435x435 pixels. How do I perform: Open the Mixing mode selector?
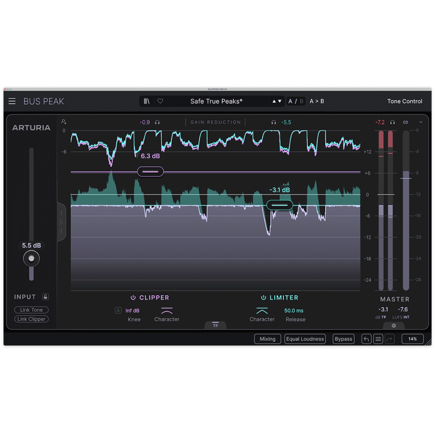(x=268, y=339)
